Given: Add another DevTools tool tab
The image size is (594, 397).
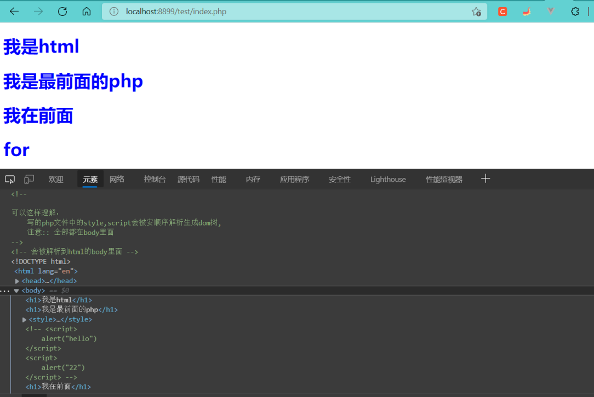Looking at the screenshot, I should (x=486, y=179).
